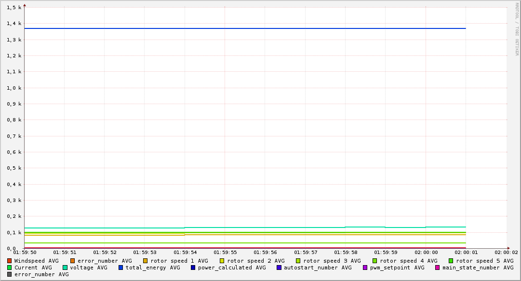Click the 01:59:54 time axis label
This screenshot has width=521, height=281.
tap(185, 253)
